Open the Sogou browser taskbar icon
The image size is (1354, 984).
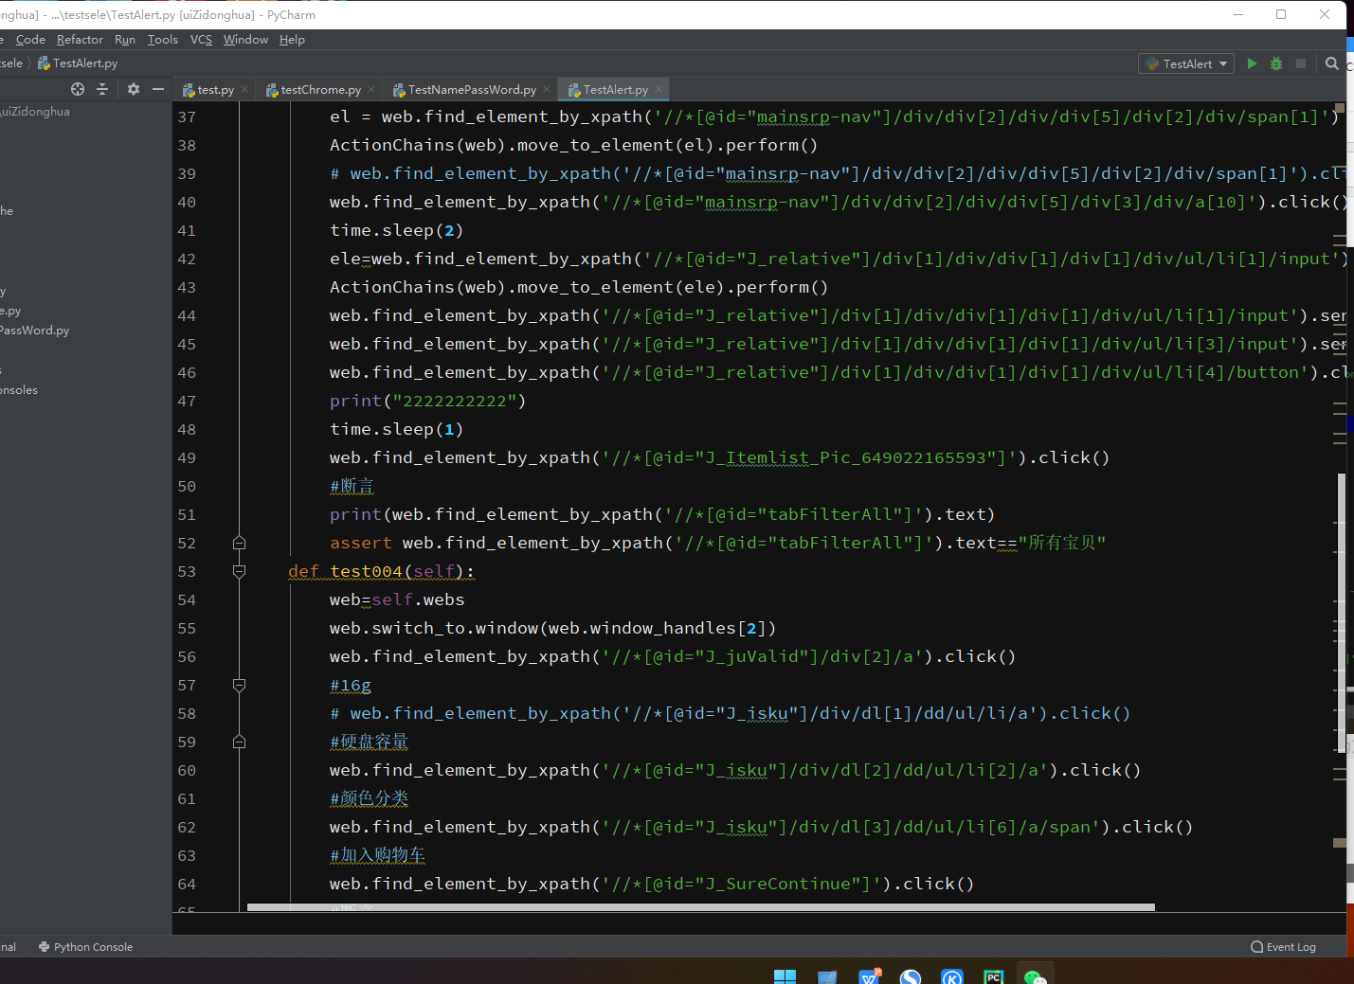(x=911, y=976)
